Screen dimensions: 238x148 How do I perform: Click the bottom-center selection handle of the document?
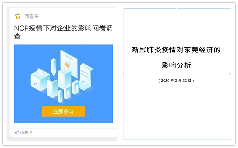click(177, 139)
